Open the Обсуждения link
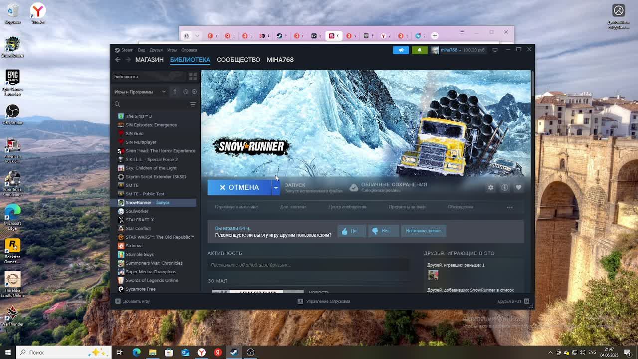 point(460,207)
